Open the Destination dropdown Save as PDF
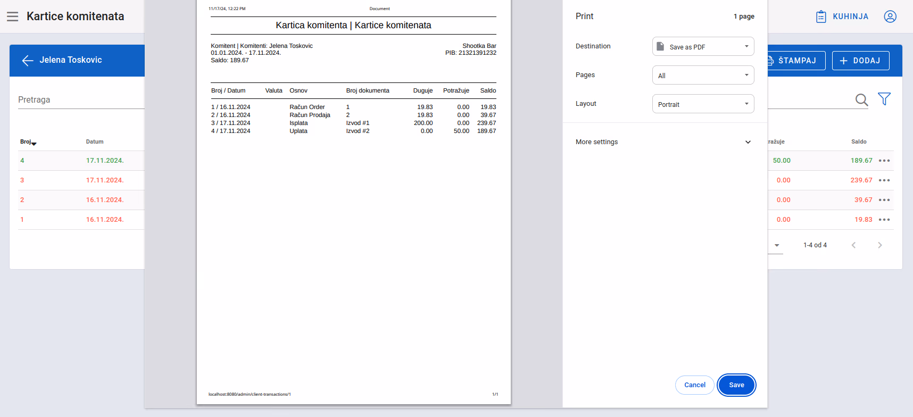913x417 pixels. click(703, 46)
